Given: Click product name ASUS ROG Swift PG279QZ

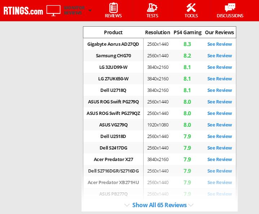Looking at the screenshot, I should [113, 113].
